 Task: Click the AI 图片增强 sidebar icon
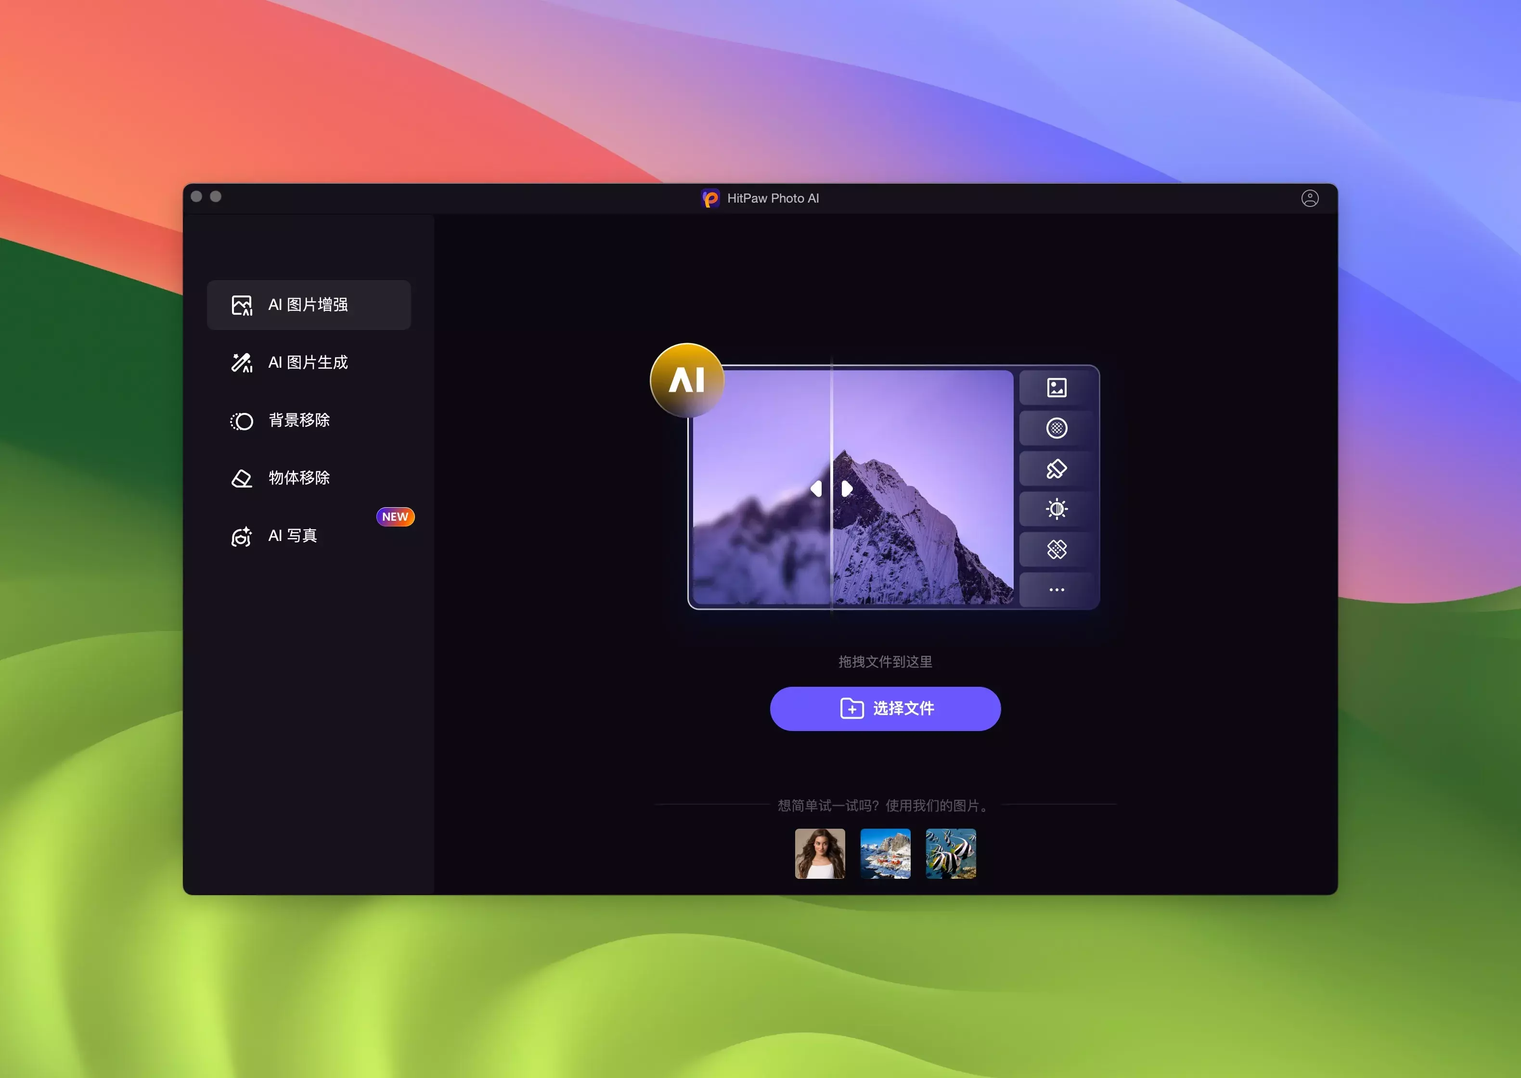242,305
